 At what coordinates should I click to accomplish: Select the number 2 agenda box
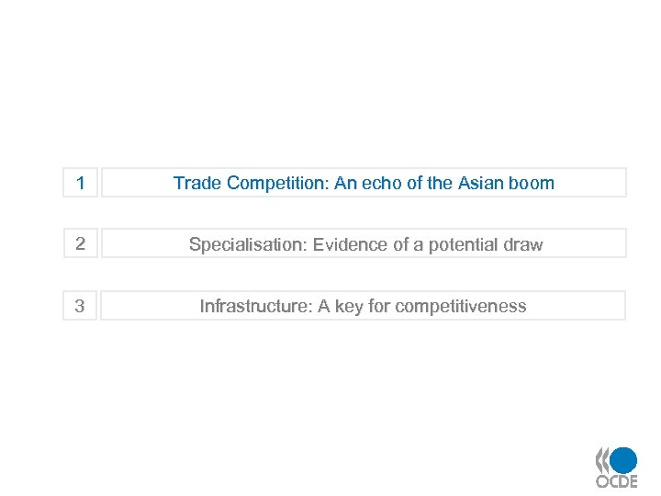pos(81,244)
